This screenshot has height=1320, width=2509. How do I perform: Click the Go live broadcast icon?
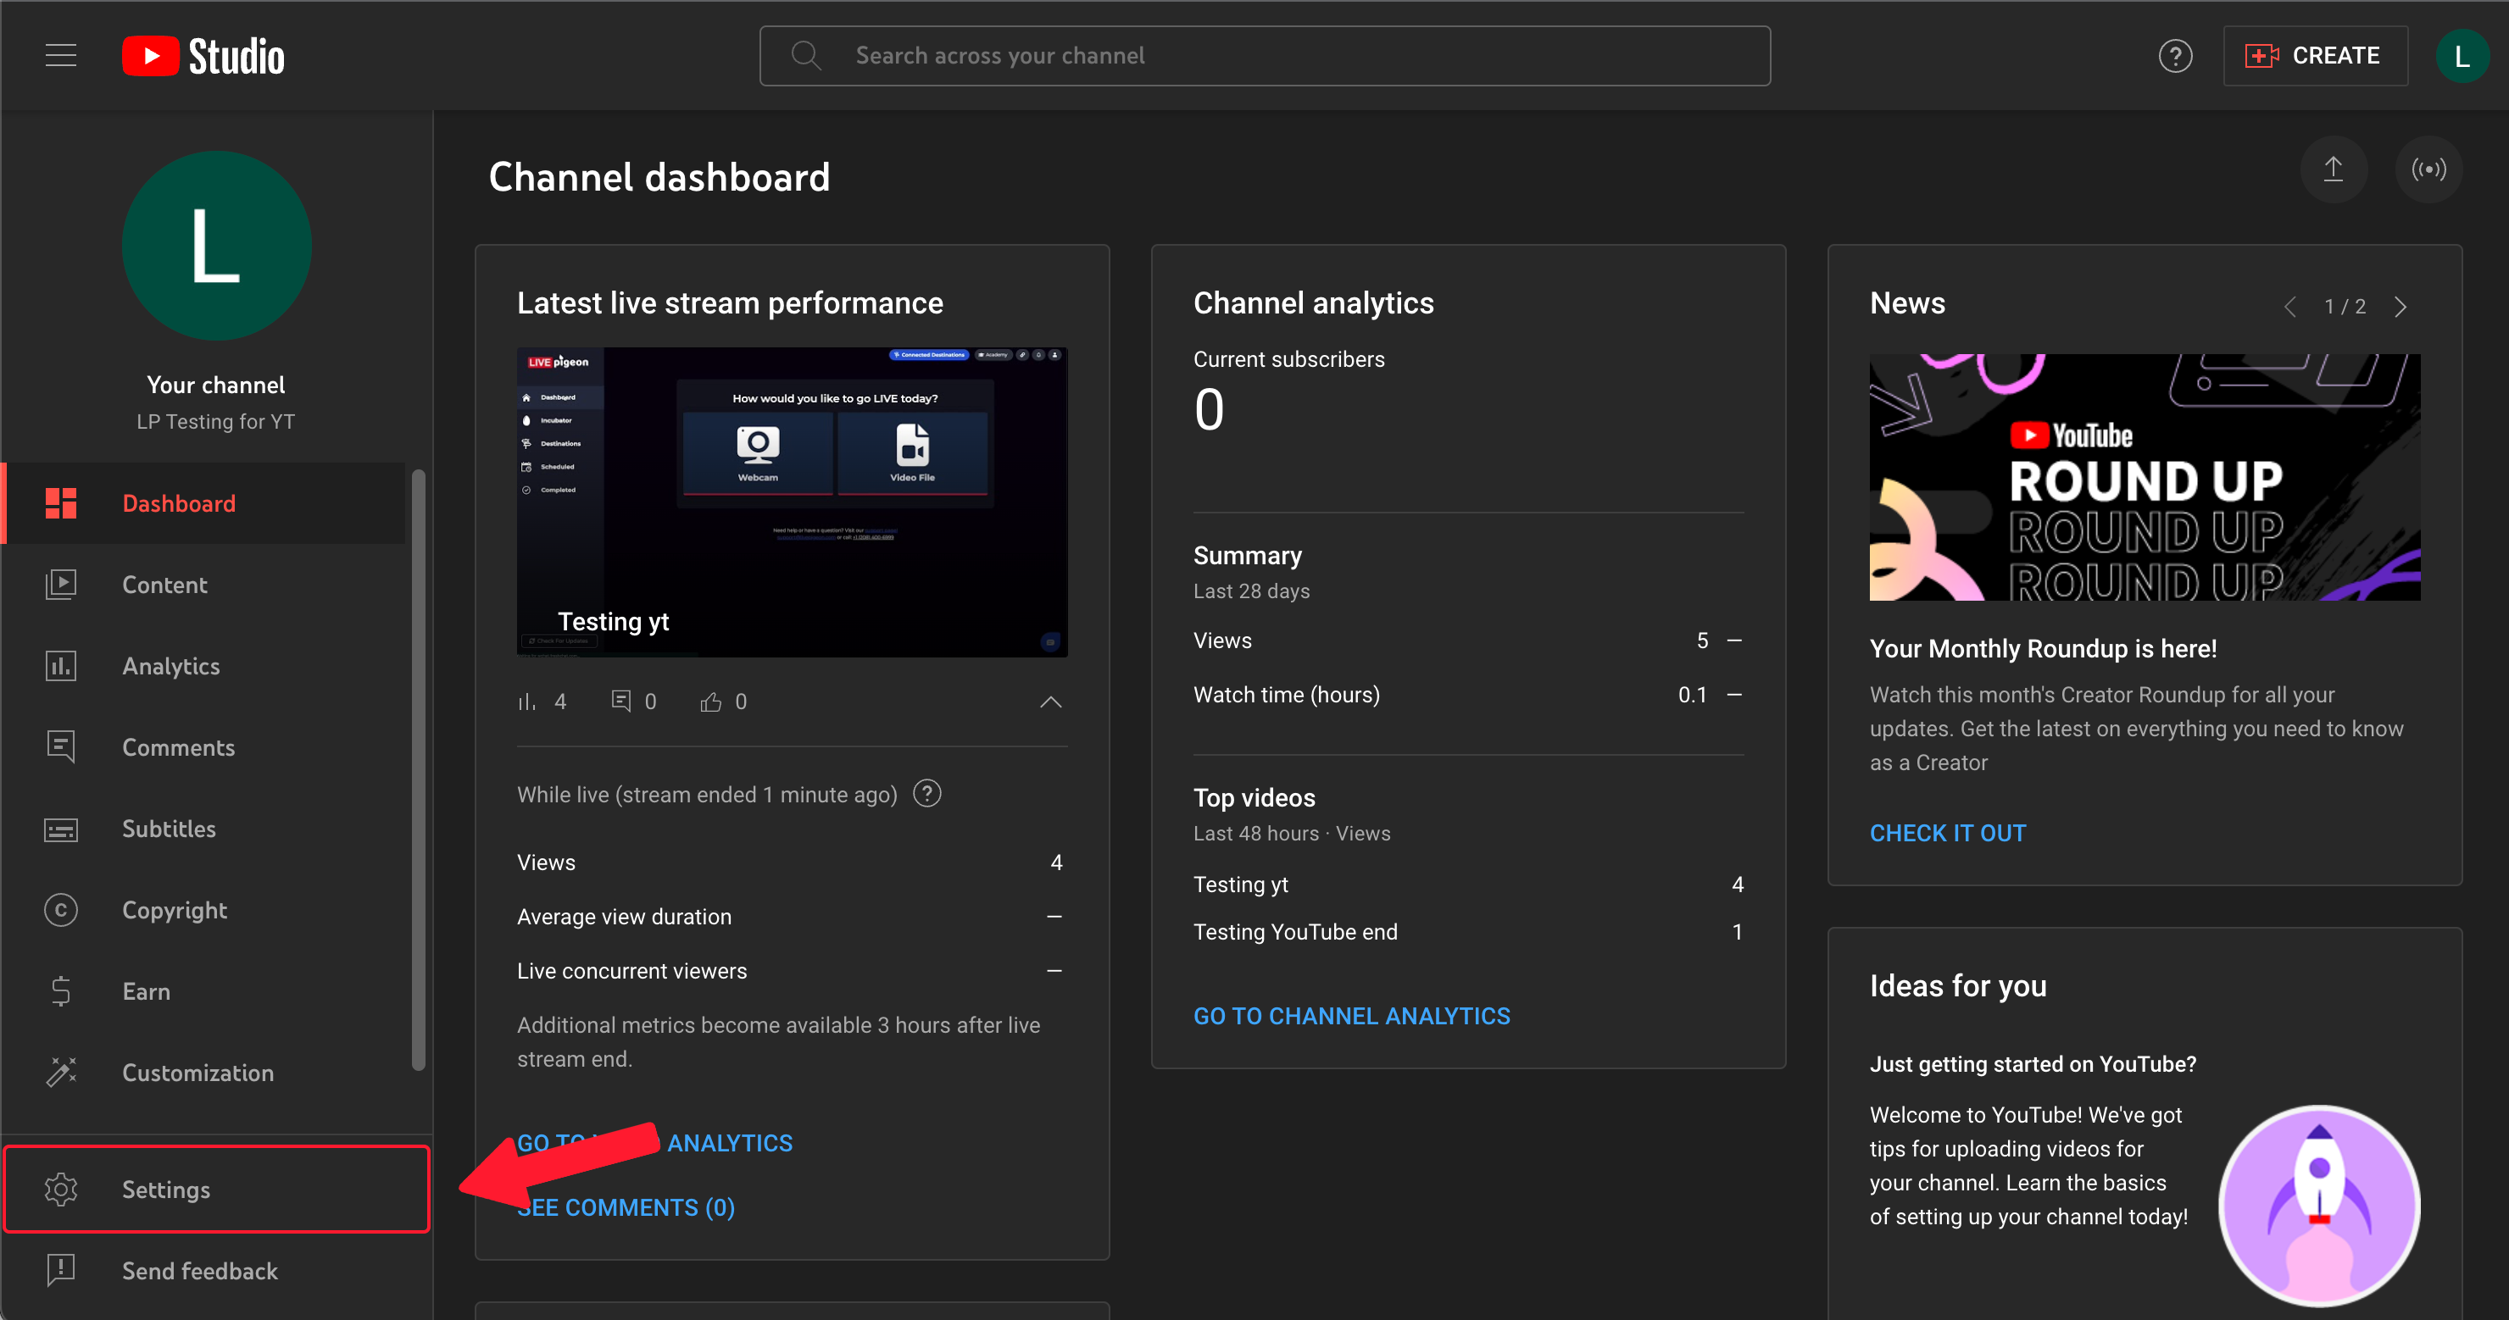click(x=2428, y=169)
